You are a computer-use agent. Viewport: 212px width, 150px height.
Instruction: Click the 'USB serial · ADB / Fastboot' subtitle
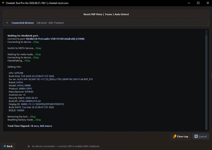[50, 23]
